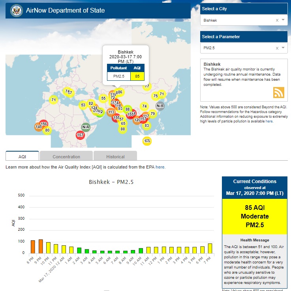Follow the particle pollution 'here' link

269,121
